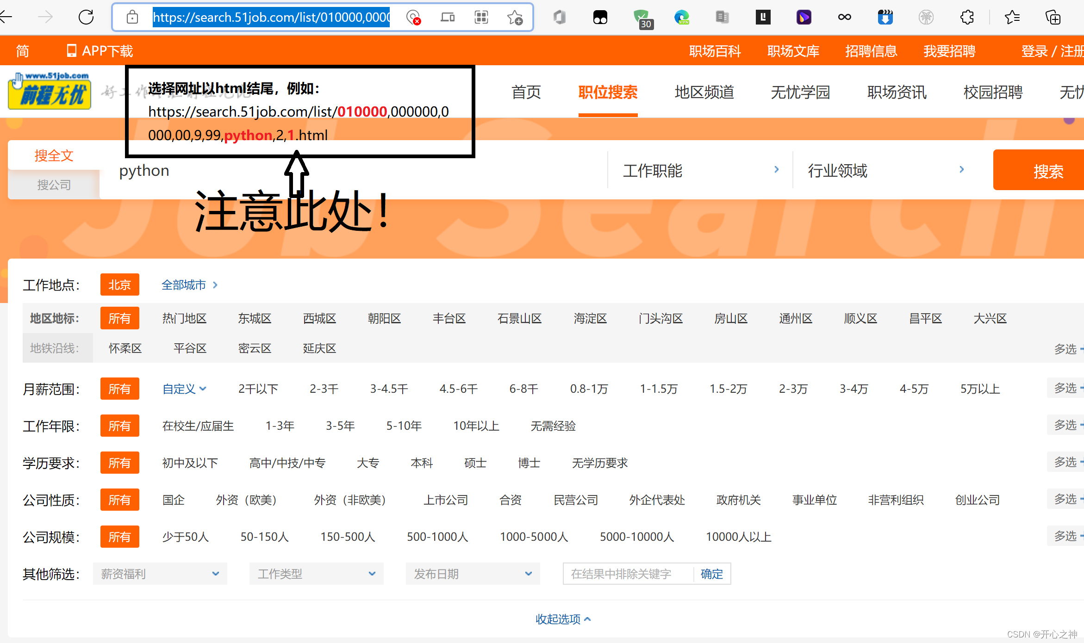Click the site lock icon in address bar
The width and height of the screenshot is (1084, 643).
132,18
